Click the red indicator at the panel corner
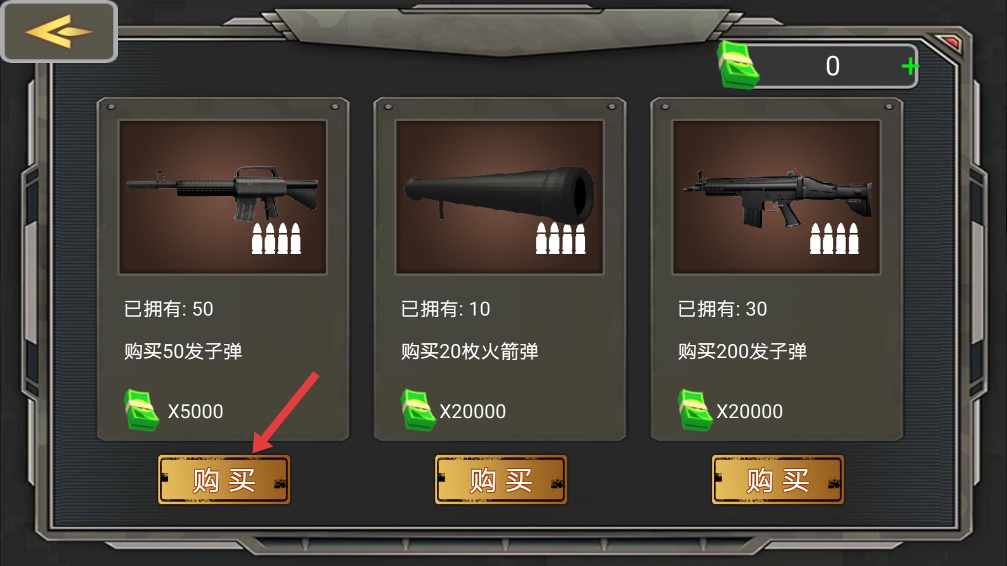 pos(948,42)
